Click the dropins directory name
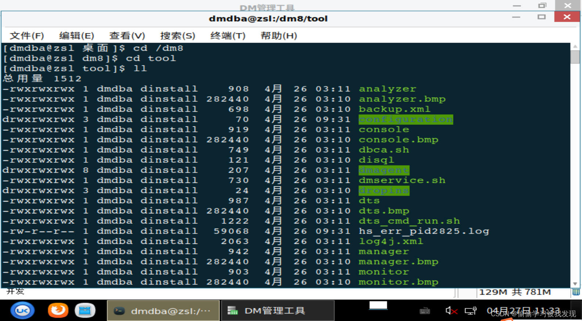This screenshot has width=582, height=321. point(384,191)
